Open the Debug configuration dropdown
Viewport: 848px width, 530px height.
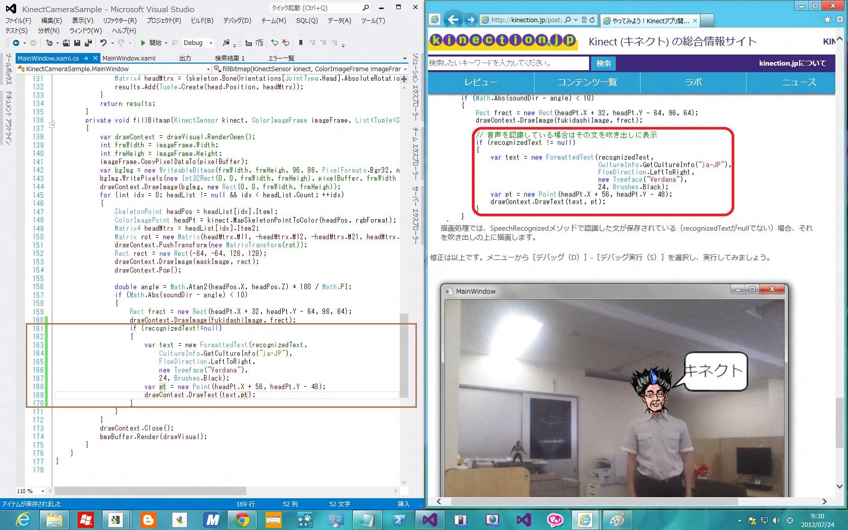click(x=211, y=43)
